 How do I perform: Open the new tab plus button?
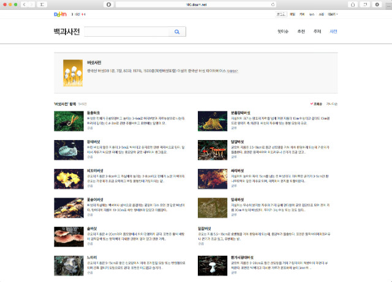[x=387, y=4]
